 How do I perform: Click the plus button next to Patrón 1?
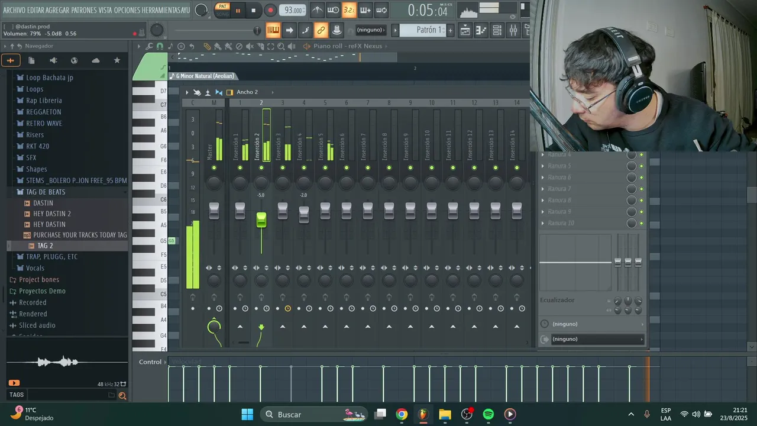[x=450, y=30]
